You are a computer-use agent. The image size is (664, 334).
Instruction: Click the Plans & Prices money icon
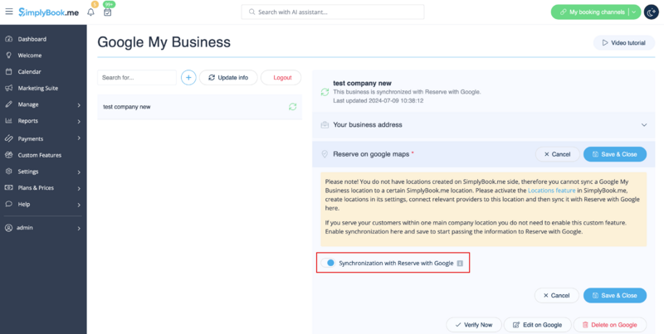[x=8, y=187]
